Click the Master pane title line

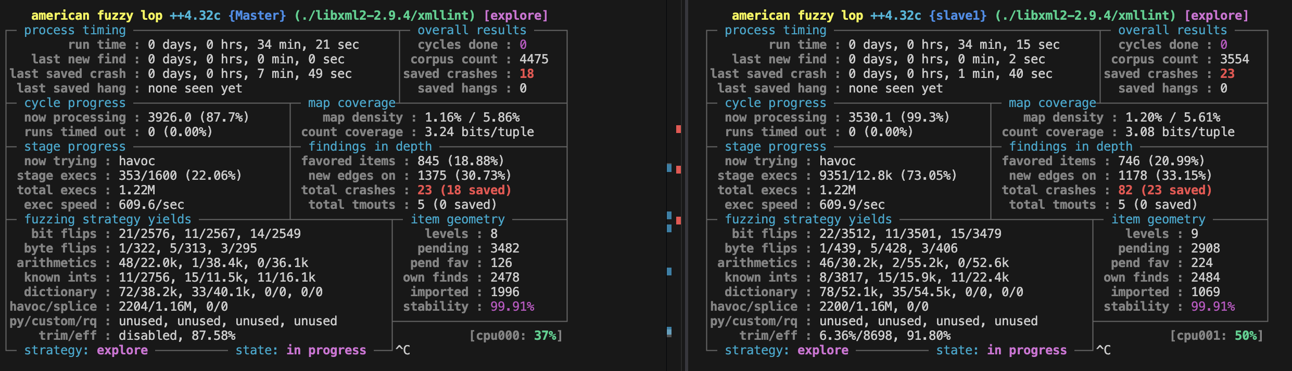[x=289, y=16]
